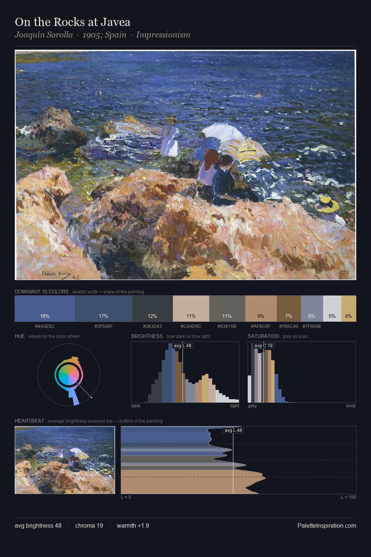The image size is (371, 557).
Task: Click the 6% slate swatch
Action: pos(312,309)
